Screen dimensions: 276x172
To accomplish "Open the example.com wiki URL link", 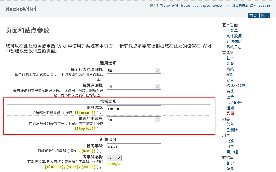I will (x=205, y=6).
